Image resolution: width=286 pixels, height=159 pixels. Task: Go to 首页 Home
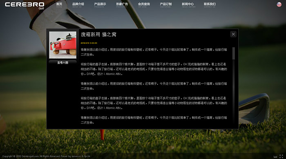tap(59, 5)
